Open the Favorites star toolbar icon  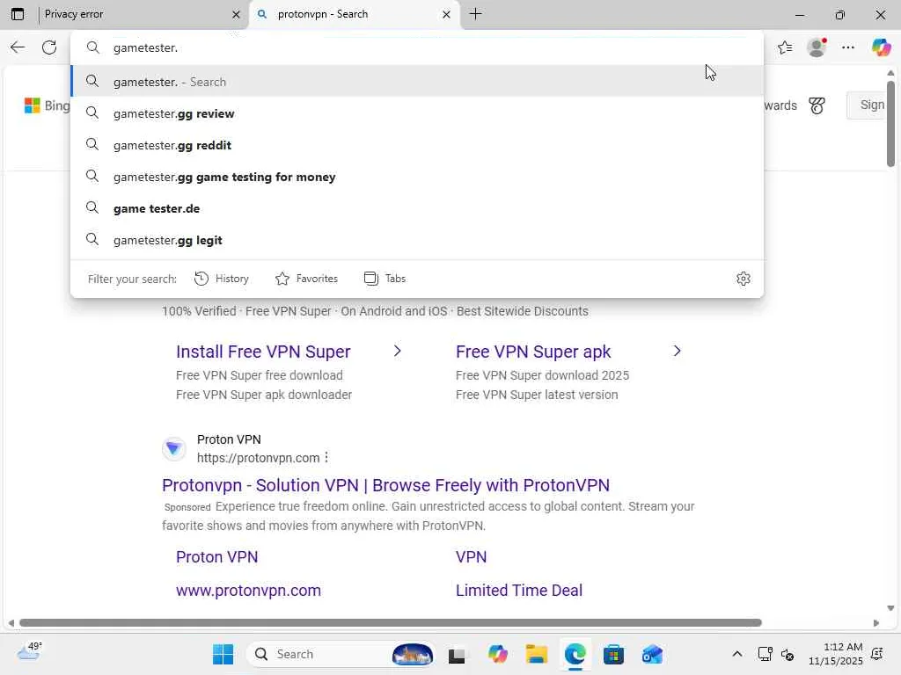[x=785, y=47]
